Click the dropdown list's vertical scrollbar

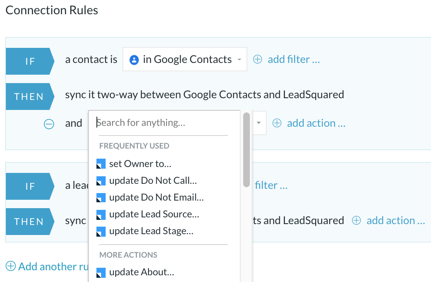[246, 150]
